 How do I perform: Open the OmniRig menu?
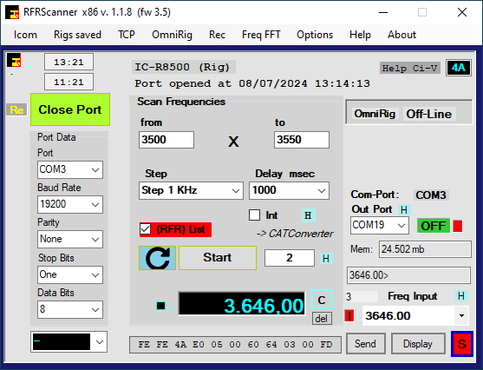coord(172,35)
